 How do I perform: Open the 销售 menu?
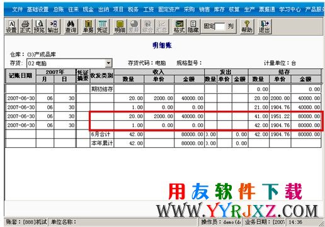click(x=204, y=9)
